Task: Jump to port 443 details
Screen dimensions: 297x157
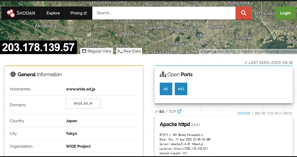Action: [x=181, y=89]
